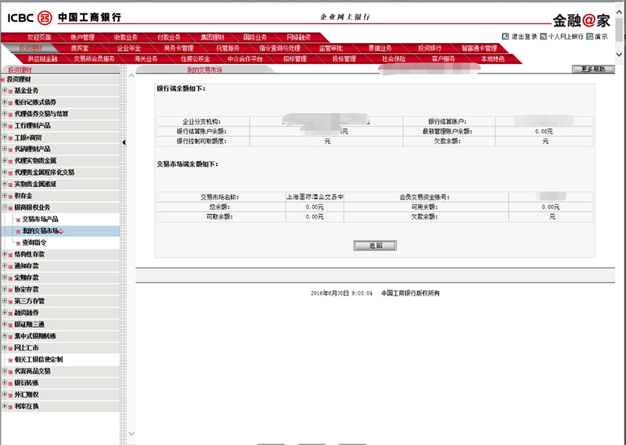Click the 演示 demo icon
This screenshot has width=626, height=445.
point(590,36)
